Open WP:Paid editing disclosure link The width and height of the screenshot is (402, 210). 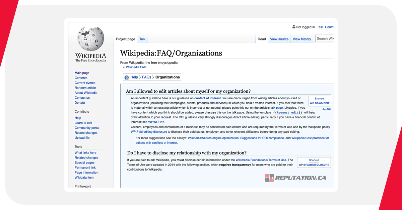(149, 132)
